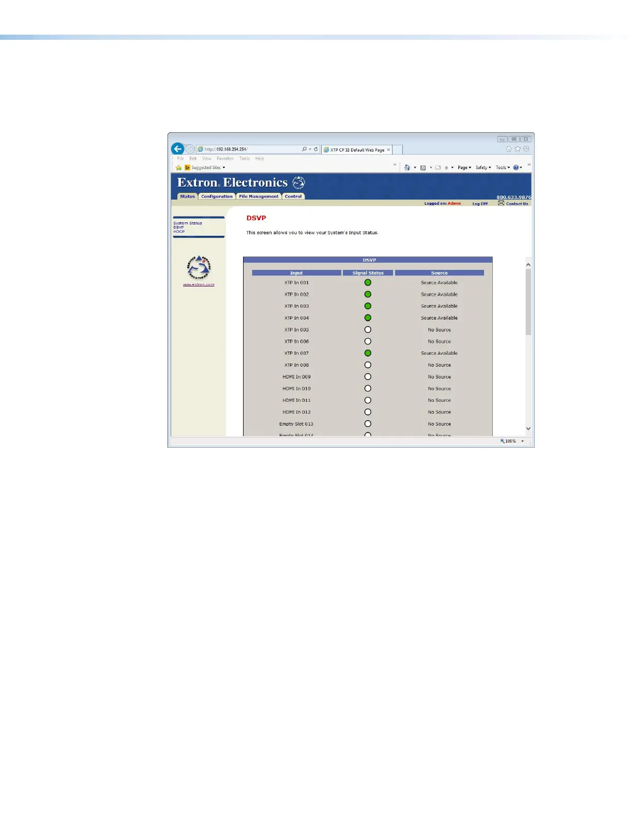Click green signal indicator for XTP In 001
633x819 pixels.
tap(368, 283)
